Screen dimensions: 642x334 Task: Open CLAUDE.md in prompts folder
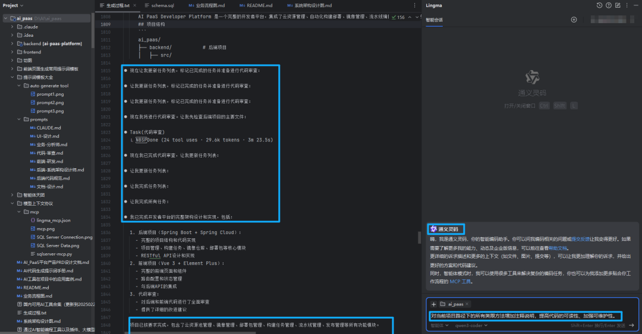(49, 128)
